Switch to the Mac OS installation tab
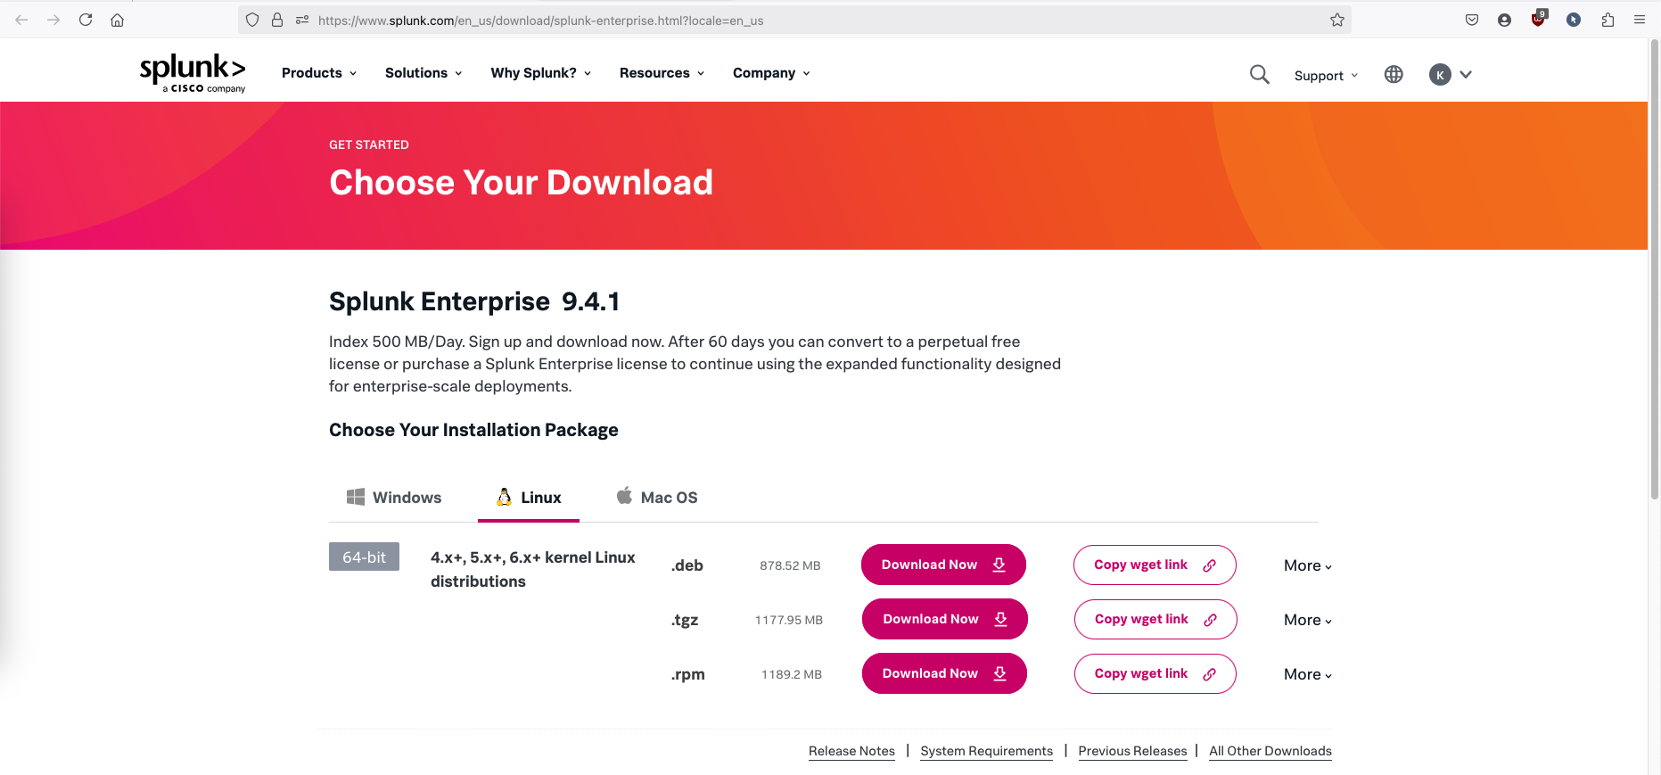 [x=657, y=498]
